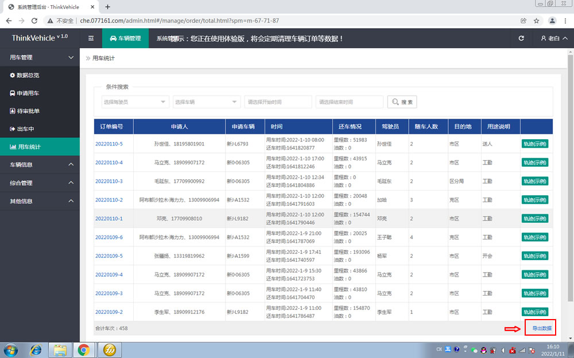Viewport: 574px width, 358px height.
Task: Click the 导出数据 export link
Action: click(x=541, y=328)
